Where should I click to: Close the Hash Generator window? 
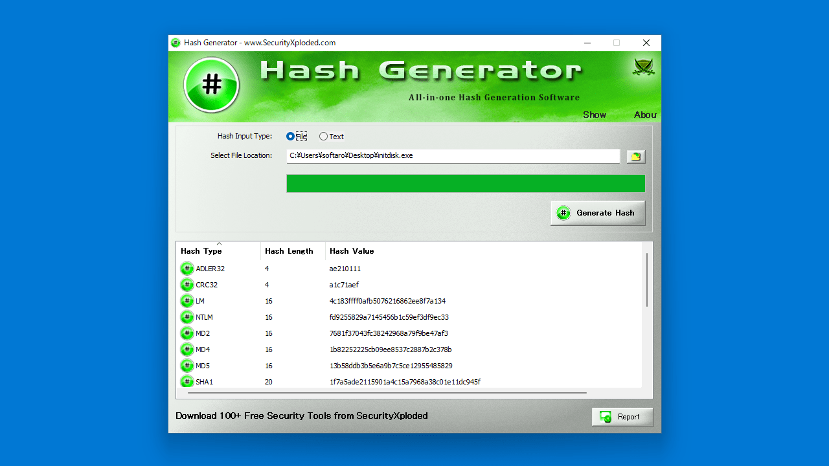point(646,43)
